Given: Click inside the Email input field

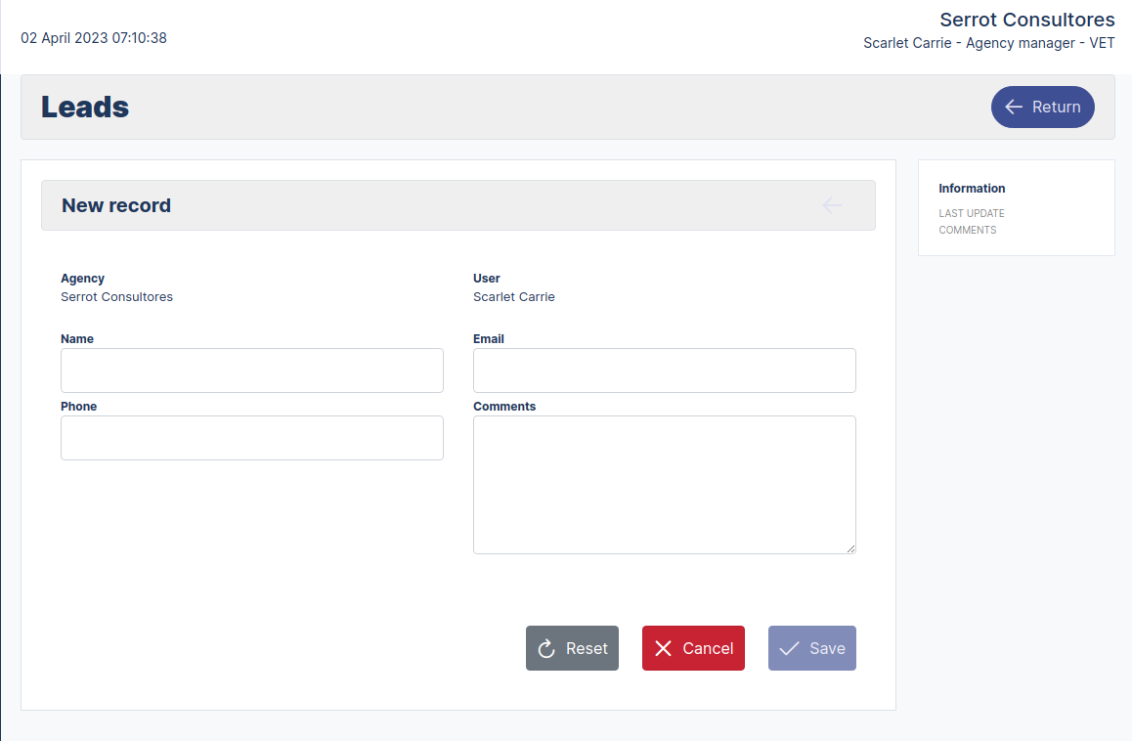Looking at the screenshot, I should pos(664,370).
